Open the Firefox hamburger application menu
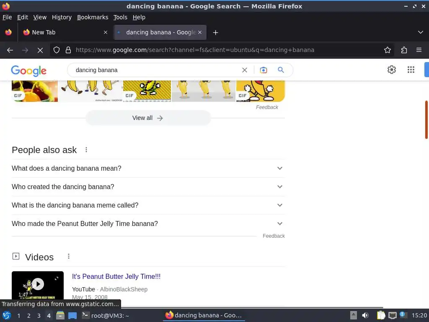The width and height of the screenshot is (429, 322). pyautogui.click(x=419, y=50)
